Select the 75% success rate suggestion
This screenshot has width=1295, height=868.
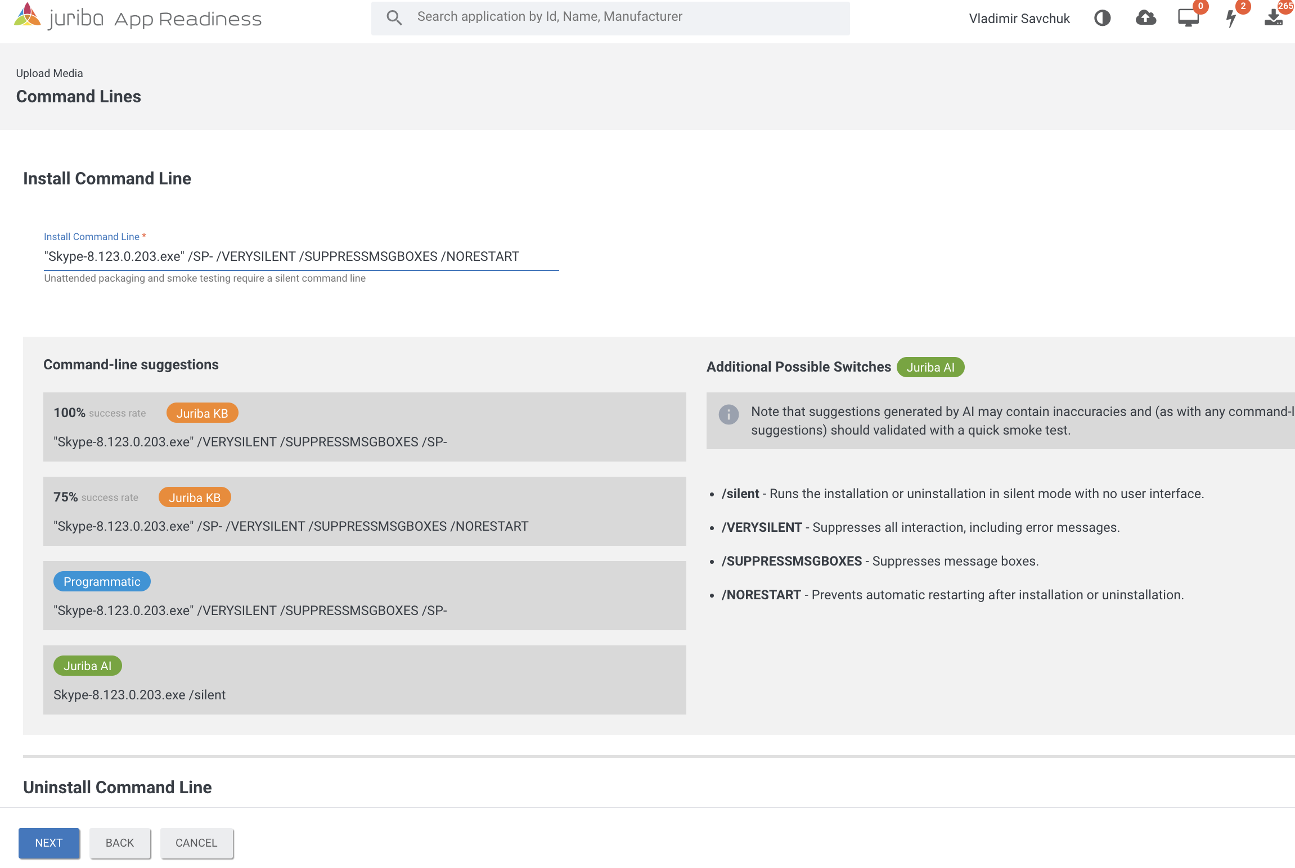pyautogui.click(x=365, y=511)
